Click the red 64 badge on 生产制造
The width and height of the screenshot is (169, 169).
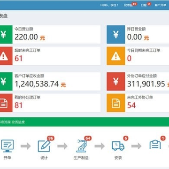pyautogui.click(x=88, y=138)
